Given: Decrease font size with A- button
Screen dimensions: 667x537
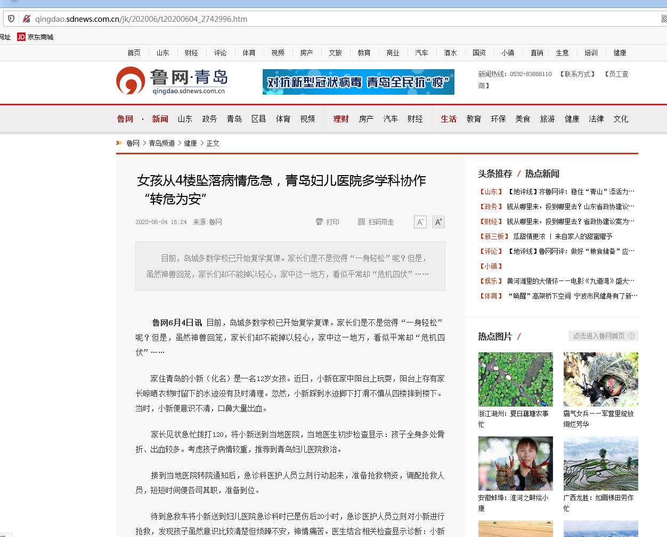Looking at the screenshot, I should coord(420,222).
